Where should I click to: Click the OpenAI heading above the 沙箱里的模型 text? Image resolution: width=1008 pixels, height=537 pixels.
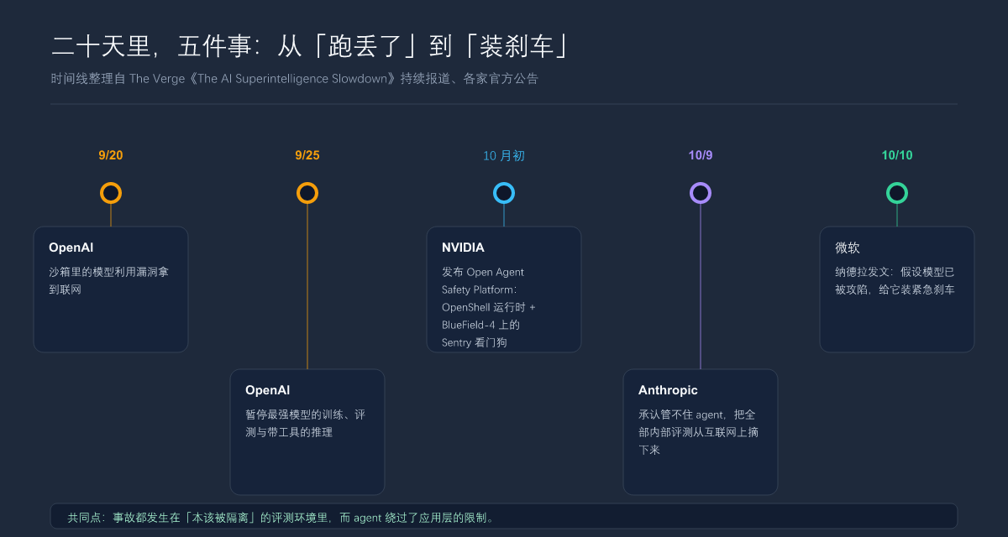pyautogui.click(x=71, y=248)
